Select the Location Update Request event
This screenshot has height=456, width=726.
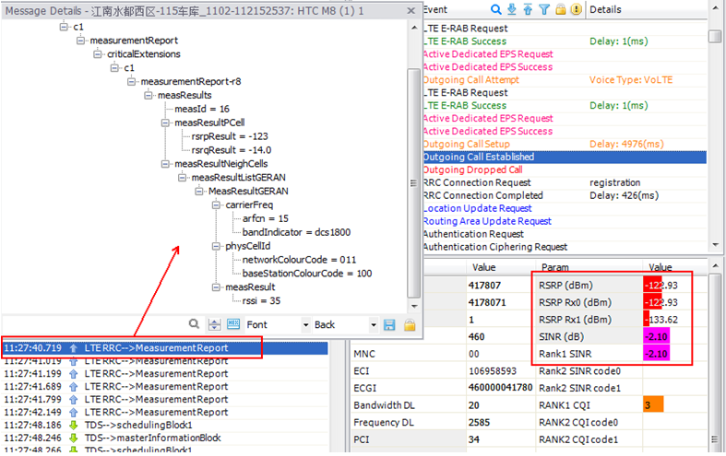tap(565, 208)
